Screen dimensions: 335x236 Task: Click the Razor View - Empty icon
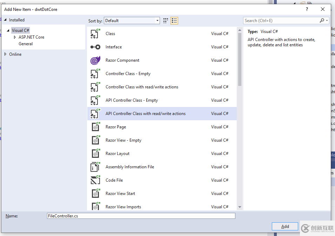[x=95, y=140]
